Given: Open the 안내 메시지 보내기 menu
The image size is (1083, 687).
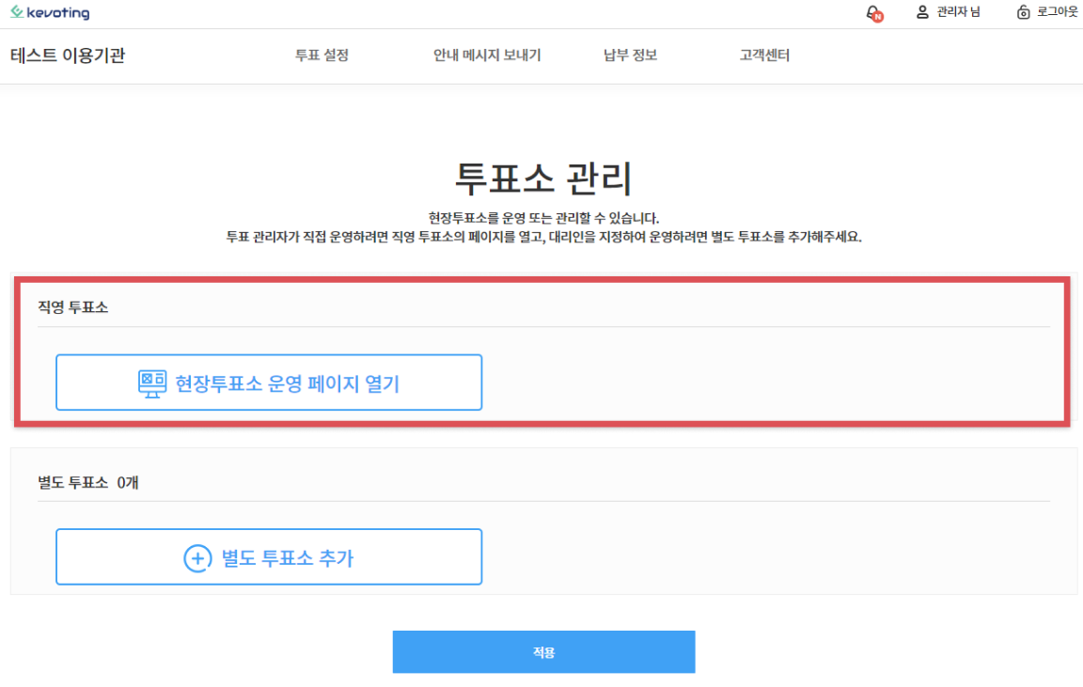Looking at the screenshot, I should [487, 55].
